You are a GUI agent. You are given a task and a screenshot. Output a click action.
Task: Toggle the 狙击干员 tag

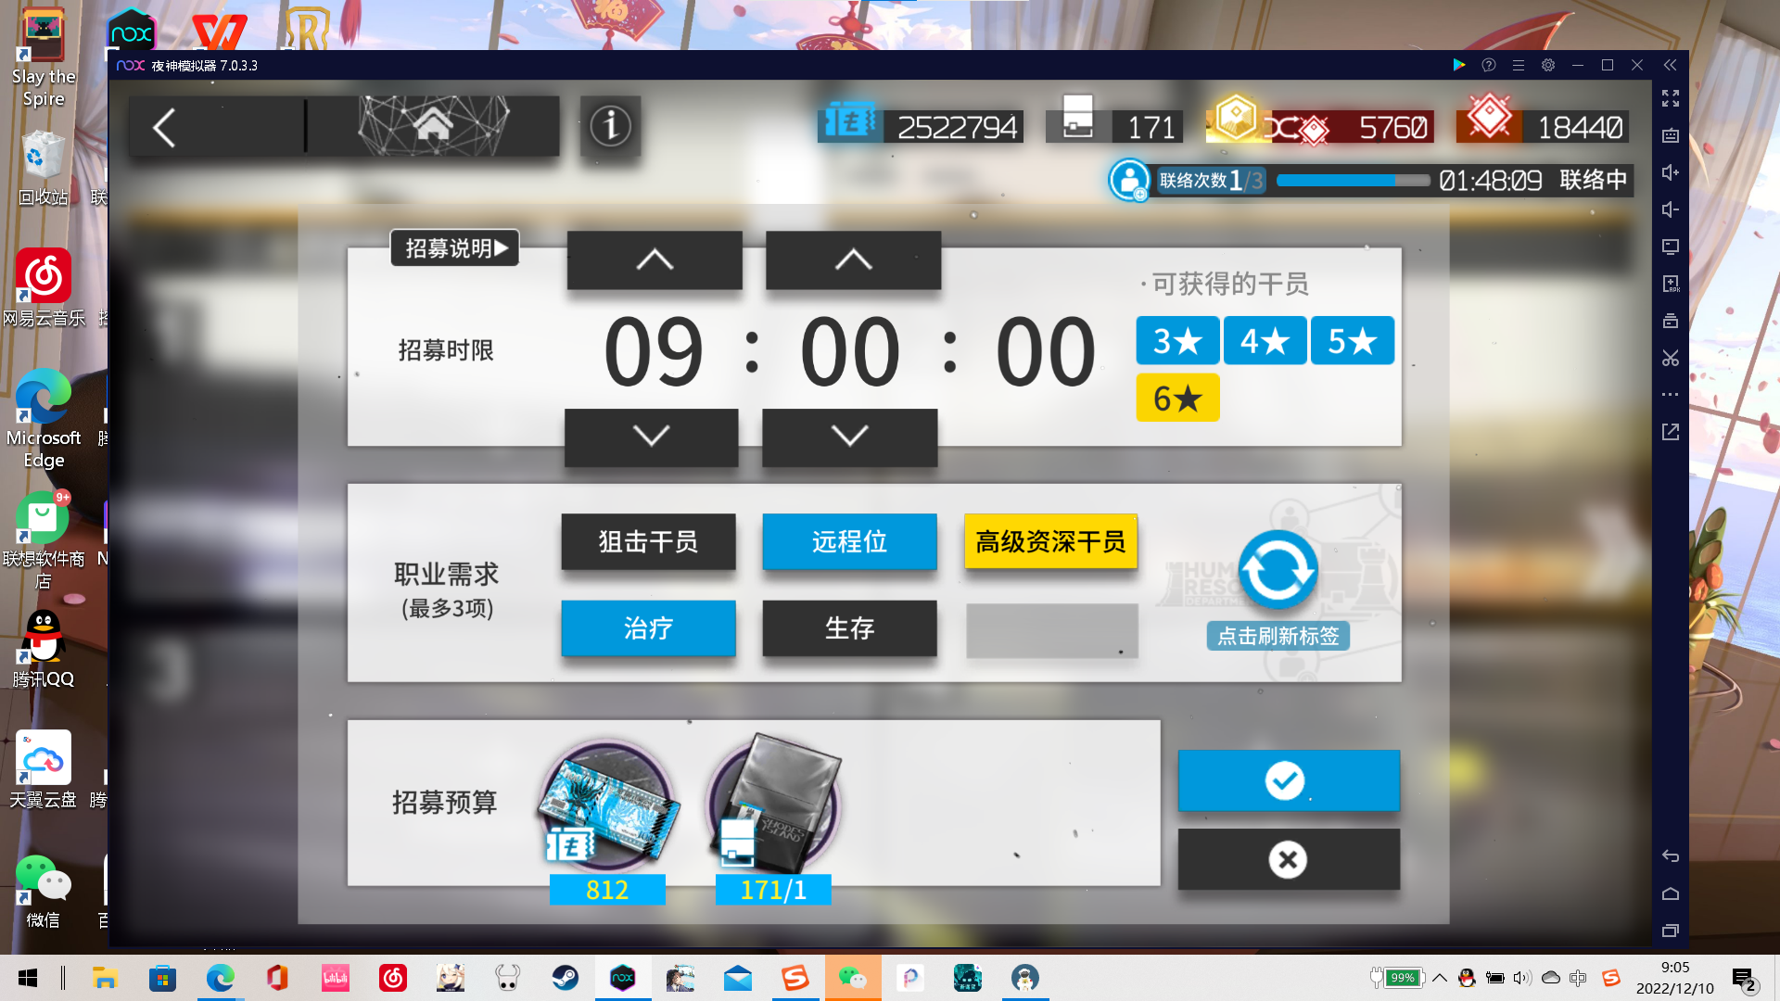[648, 541]
